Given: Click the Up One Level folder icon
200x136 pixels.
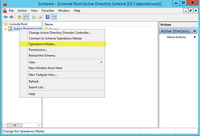Looking at the screenshot, I should coord(19,17).
